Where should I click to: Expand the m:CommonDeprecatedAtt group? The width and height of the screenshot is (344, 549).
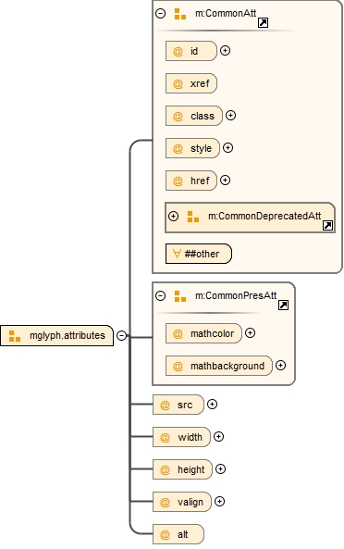point(174,216)
